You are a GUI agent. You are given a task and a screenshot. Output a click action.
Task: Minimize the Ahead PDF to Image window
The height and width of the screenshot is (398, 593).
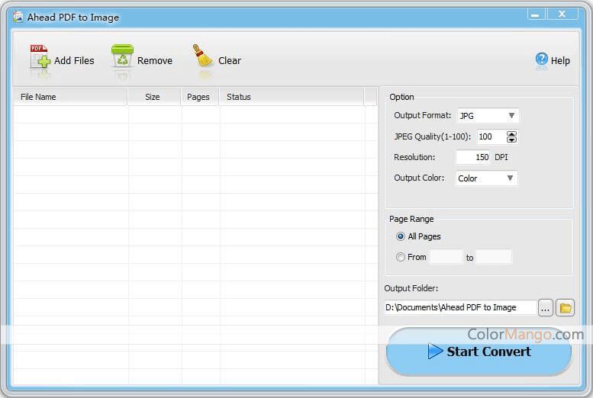point(537,14)
